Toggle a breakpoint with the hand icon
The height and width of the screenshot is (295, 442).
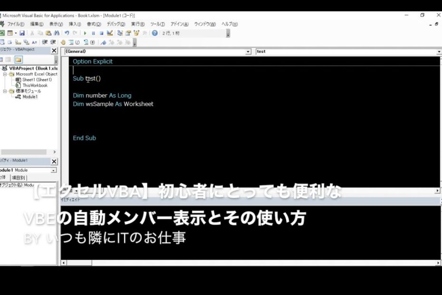63,42
